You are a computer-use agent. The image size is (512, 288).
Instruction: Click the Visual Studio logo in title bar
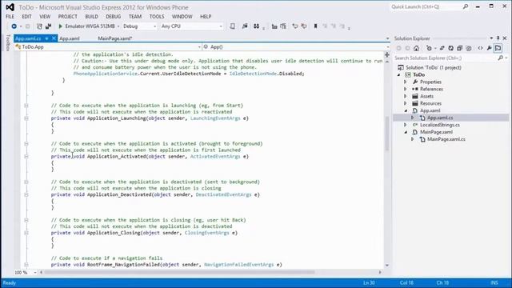click(10, 7)
